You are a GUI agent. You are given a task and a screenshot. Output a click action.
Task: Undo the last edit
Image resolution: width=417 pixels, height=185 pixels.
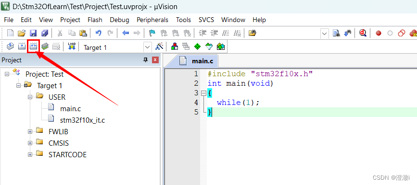[x=99, y=33]
